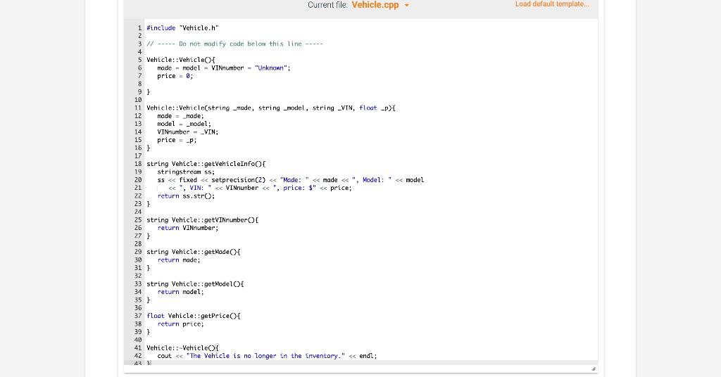The width and height of the screenshot is (721, 377).
Task: Click the getPrice() function signature
Action: pyautogui.click(x=193, y=316)
